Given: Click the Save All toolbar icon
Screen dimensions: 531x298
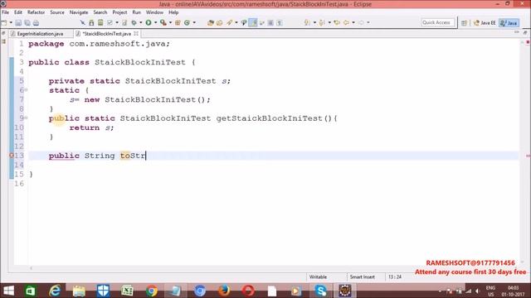Looking at the screenshot, I should (x=27, y=22).
